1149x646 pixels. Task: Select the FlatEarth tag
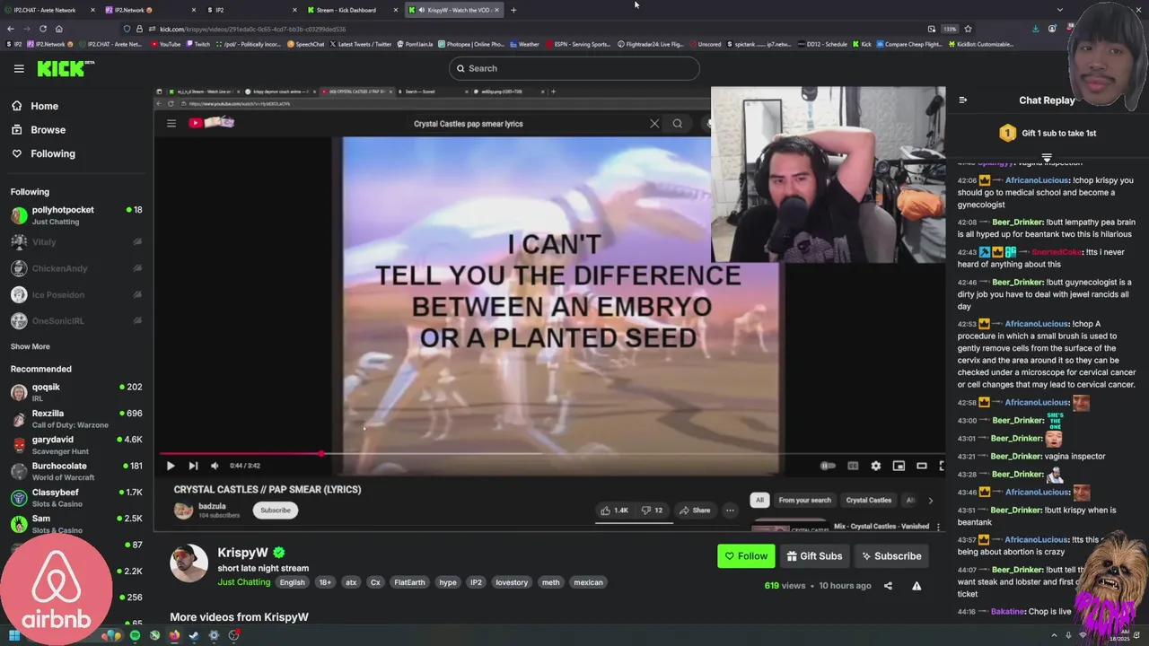[409, 582]
